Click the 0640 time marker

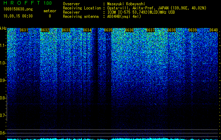click(x=214, y=30)
